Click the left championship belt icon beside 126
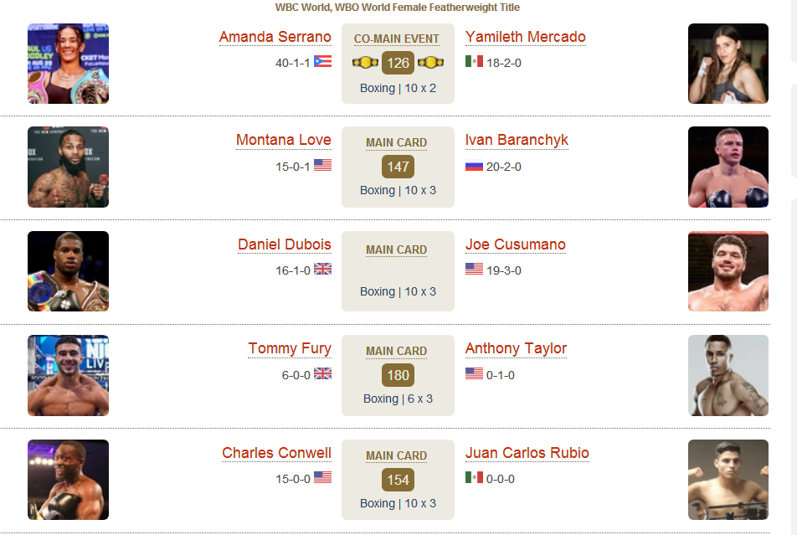Image resolution: width=797 pixels, height=535 pixels. click(x=365, y=63)
